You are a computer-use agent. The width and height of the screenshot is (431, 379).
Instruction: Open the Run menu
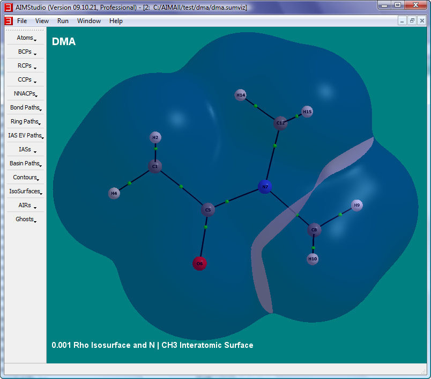tap(63, 21)
